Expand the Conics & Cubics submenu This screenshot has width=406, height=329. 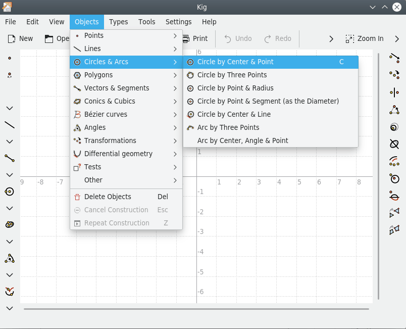[x=126, y=101]
